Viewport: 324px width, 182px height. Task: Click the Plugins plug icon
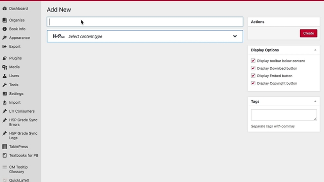(4, 58)
